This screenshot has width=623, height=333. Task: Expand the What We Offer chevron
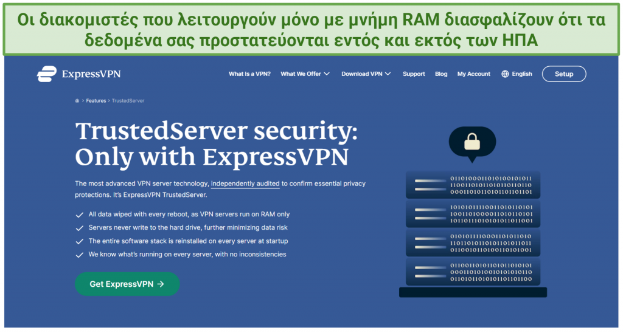[x=327, y=74]
